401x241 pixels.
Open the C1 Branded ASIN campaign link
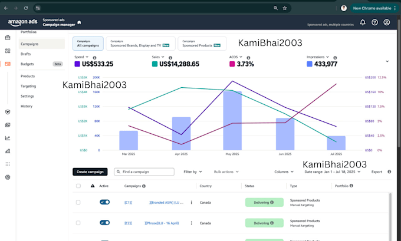[154, 203]
